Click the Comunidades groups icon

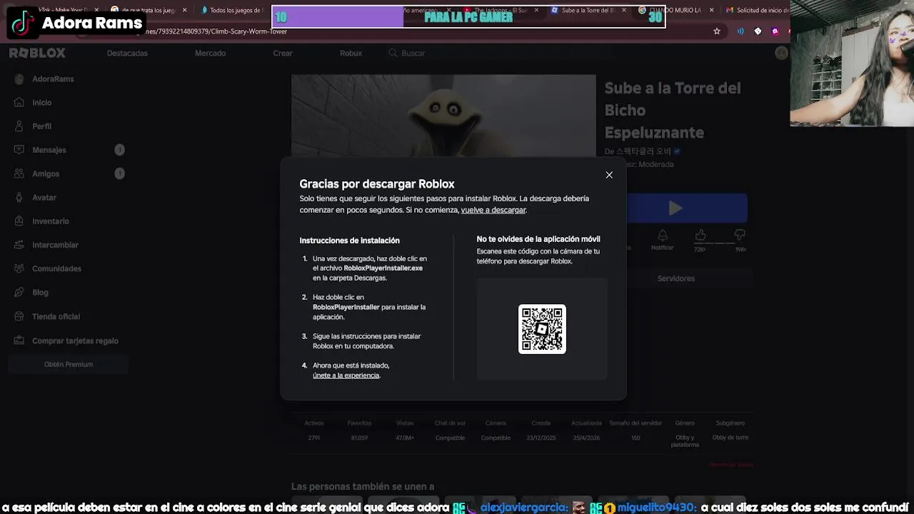(x=19, y=268)
